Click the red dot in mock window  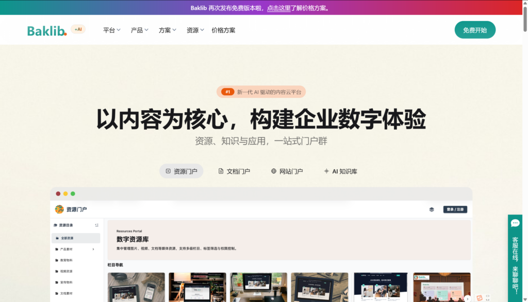pyautogui.click(x=58, y=194)
